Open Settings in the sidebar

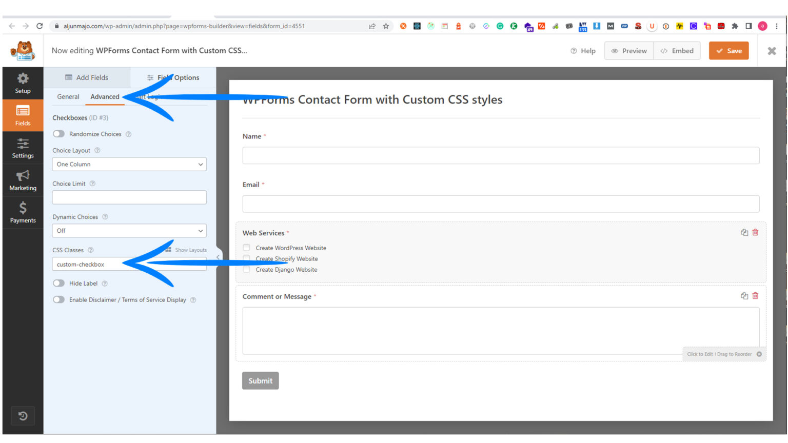pyautogui.click(x=23, y=148)
